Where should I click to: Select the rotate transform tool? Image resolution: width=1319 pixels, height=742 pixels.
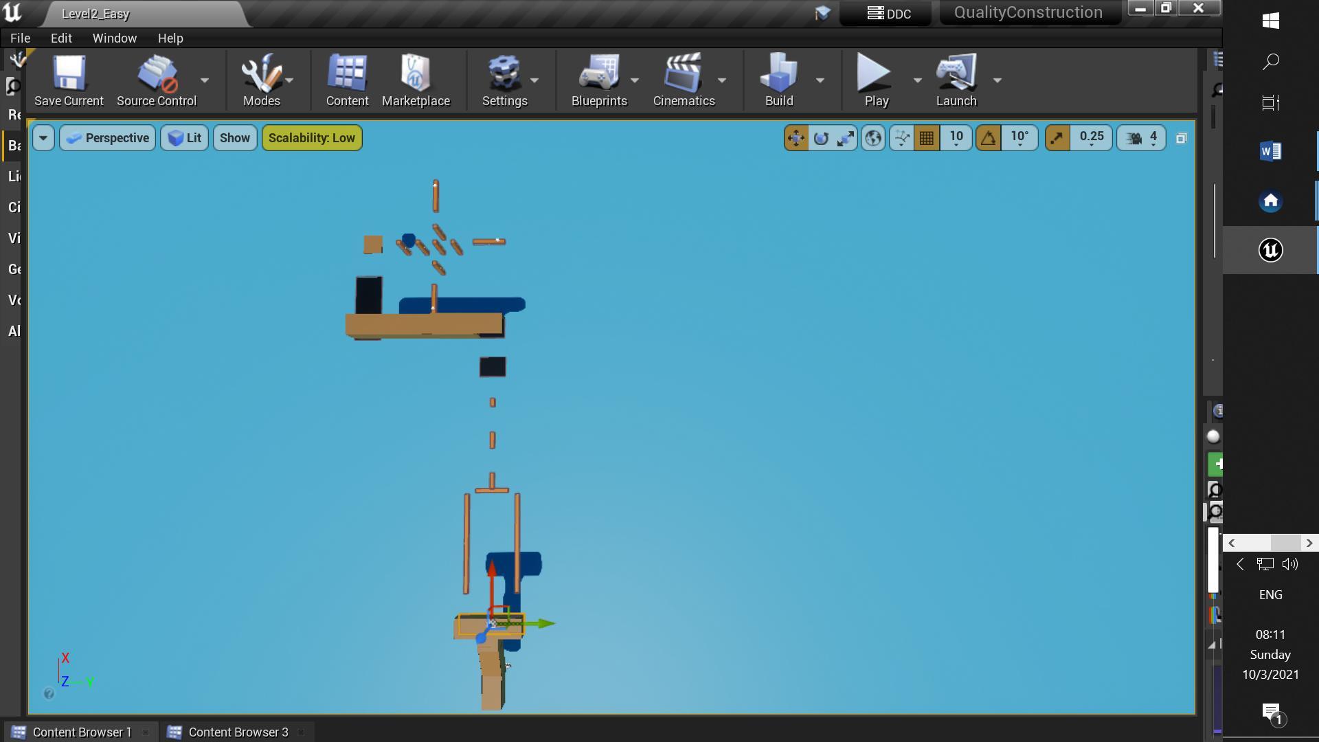tap(821, 138)
